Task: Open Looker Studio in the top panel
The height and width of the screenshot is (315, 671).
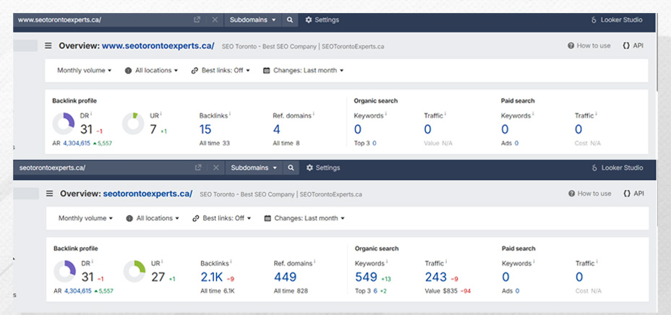Action: point(617,20)
